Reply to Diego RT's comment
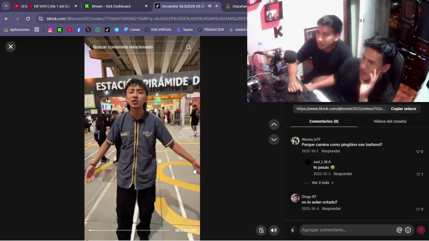The height and width of the screenshot is (241, 429). click(x=331, y=209)
